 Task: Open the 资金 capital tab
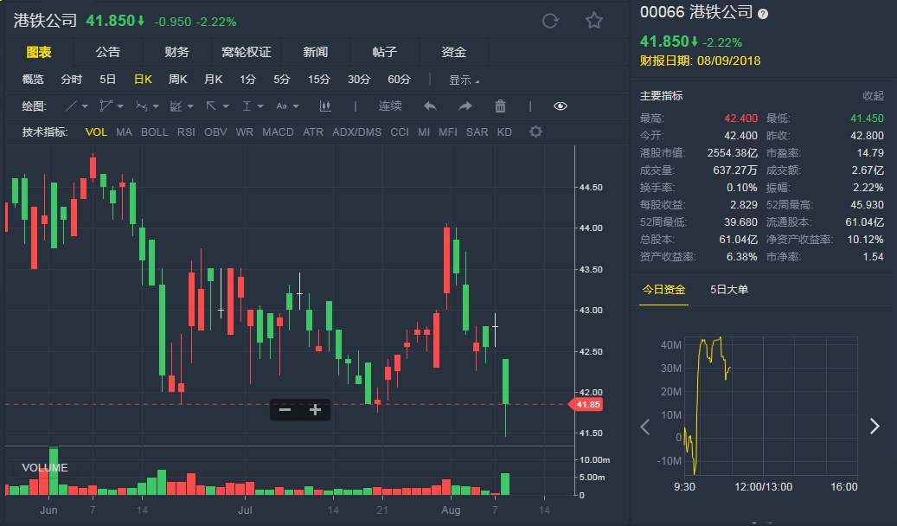point(453,52)
